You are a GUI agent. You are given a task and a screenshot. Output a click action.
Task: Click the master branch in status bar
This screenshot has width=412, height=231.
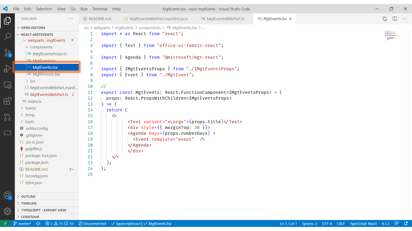[22, 224]
